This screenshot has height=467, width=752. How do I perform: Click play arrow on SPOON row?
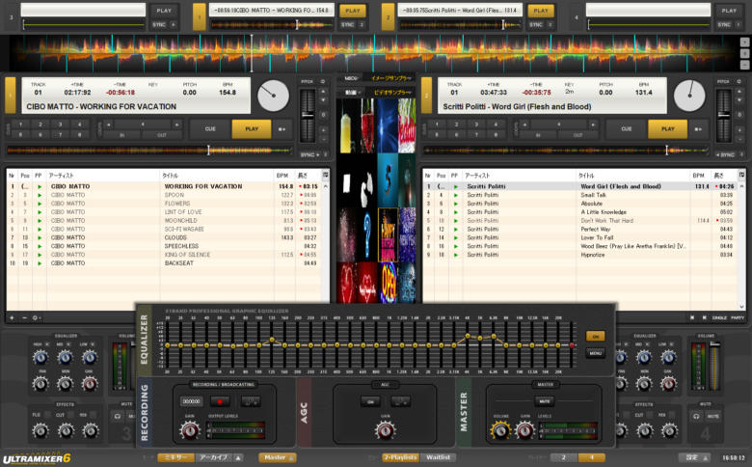[40, 195]
